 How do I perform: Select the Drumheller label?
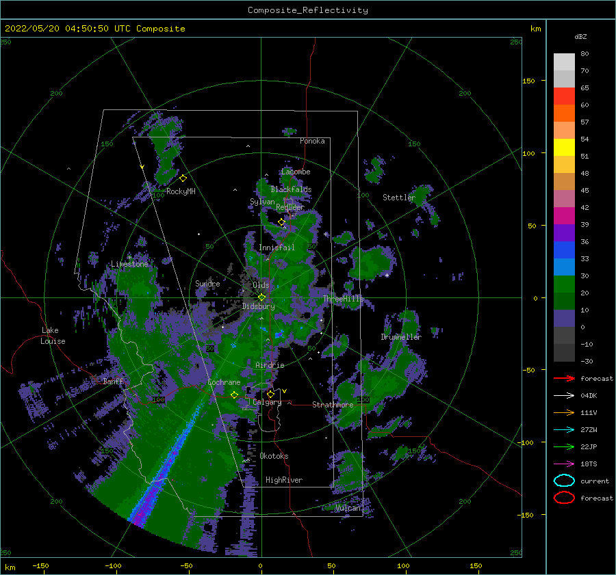(x=401, y=337)
